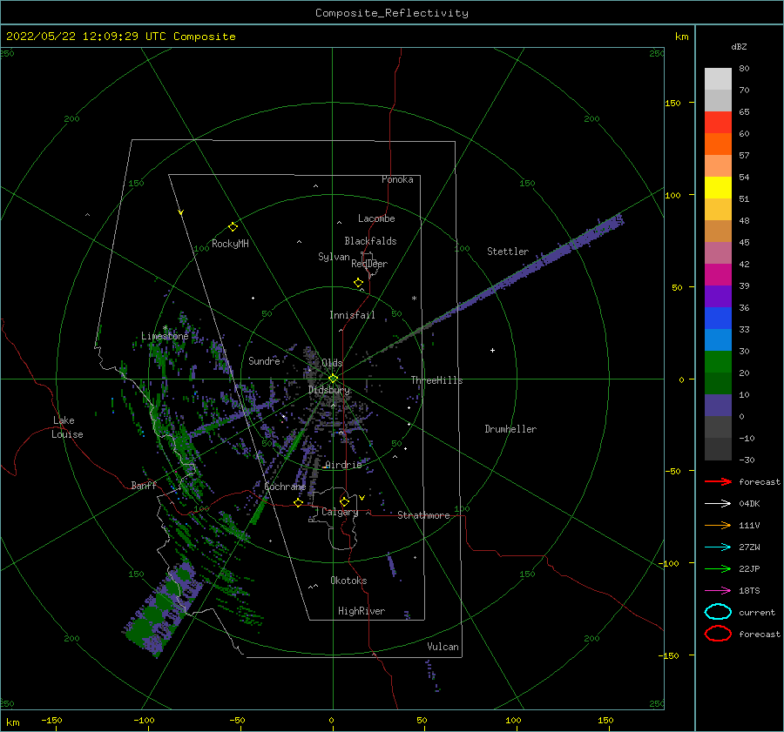This screenshot has height=732, width=784.
Task: Click the red forecast arrow legend icon
Action: (x=718, y=481)
